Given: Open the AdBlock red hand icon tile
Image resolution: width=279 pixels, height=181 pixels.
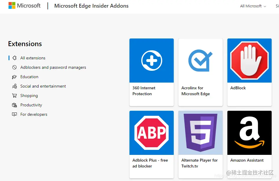Looking at the screenshot, I should pos(250,61).
